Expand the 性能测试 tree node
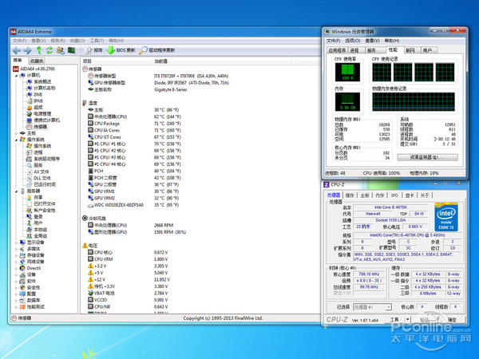 click(x=16, y=307)
